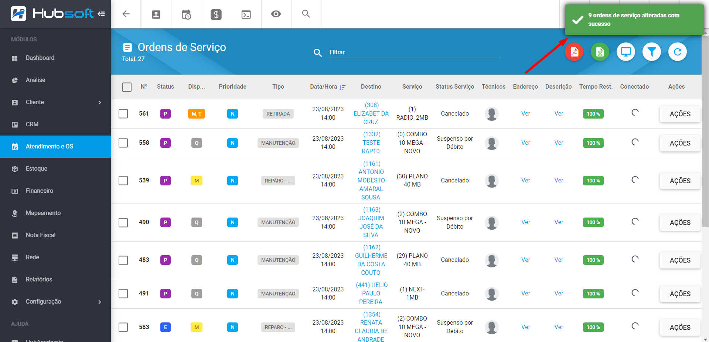Click the dollar sign toolbar icon
The height and width of the screenshot is (342, 709).
pyautogui.click(x=216, y=14)
